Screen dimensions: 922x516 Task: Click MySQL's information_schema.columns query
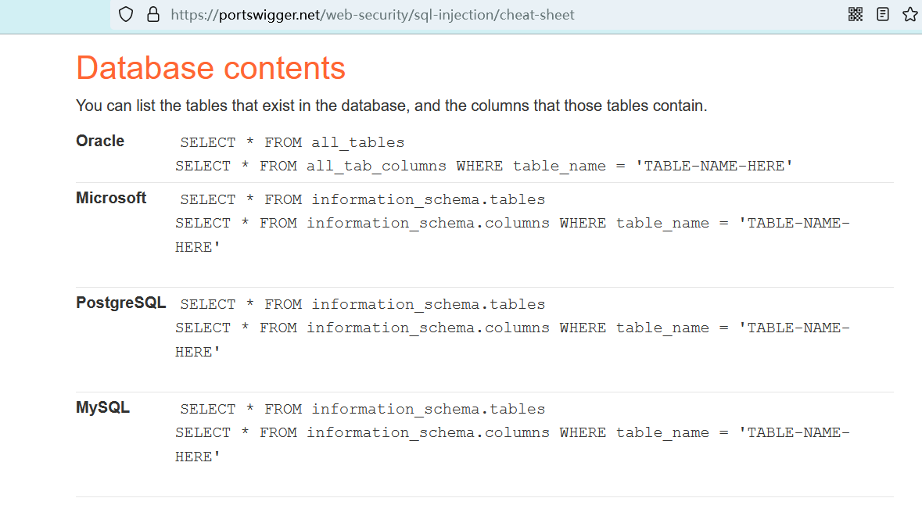[x=512, y=433]
